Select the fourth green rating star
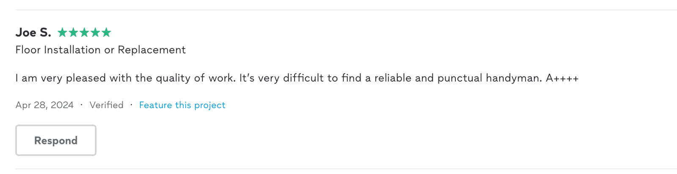Image resolution: width=677 pixels, height=174 pixels. 96,33
